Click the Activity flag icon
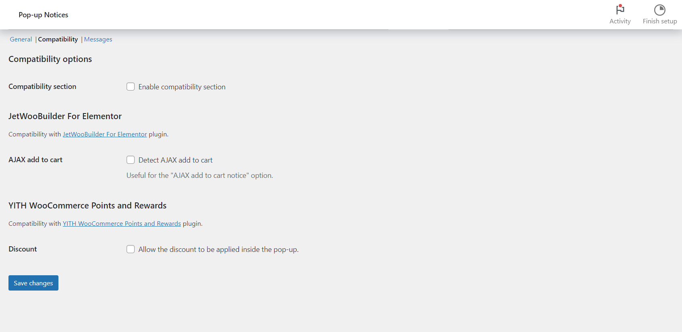Viewport: 682px width, 332px height. coord(620,10)
